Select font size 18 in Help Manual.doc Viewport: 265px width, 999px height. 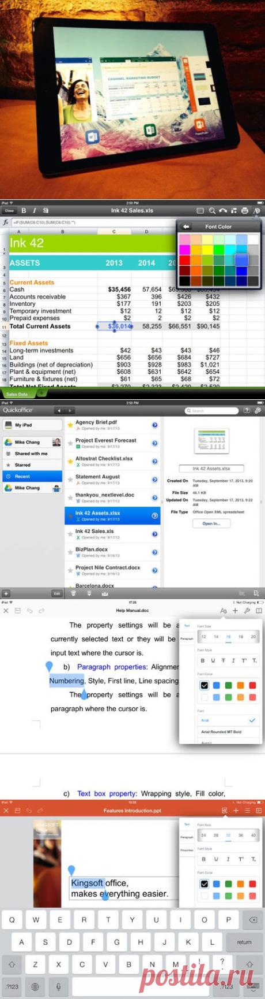point(241,637)
